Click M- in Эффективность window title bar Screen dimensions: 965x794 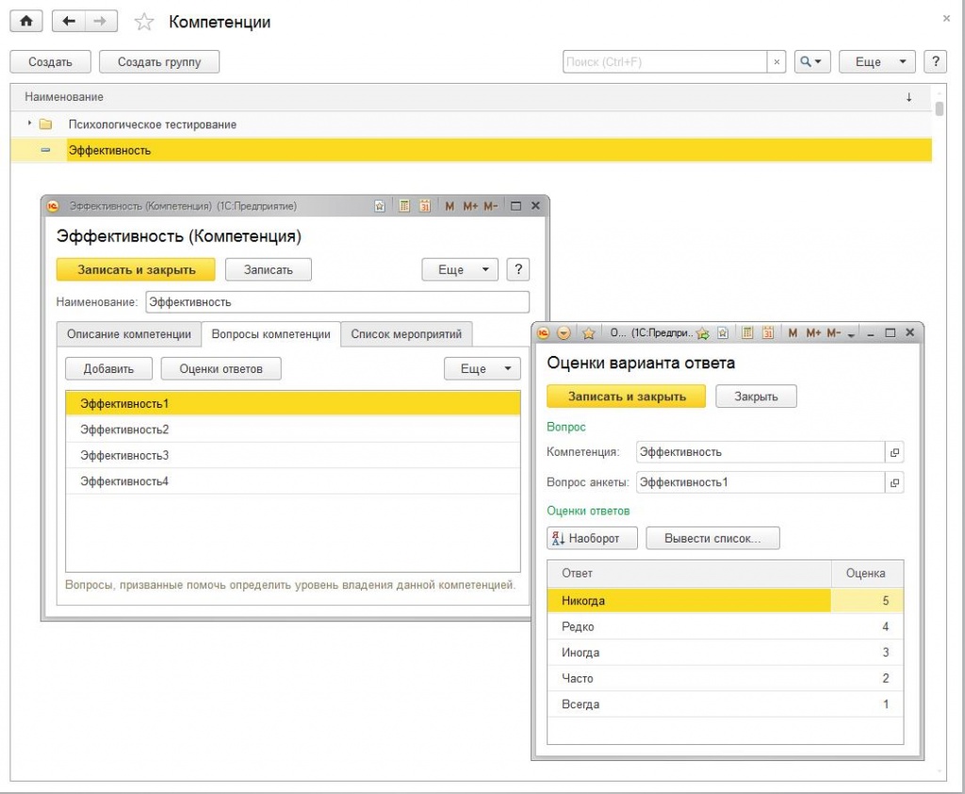(x=490, y=206)
